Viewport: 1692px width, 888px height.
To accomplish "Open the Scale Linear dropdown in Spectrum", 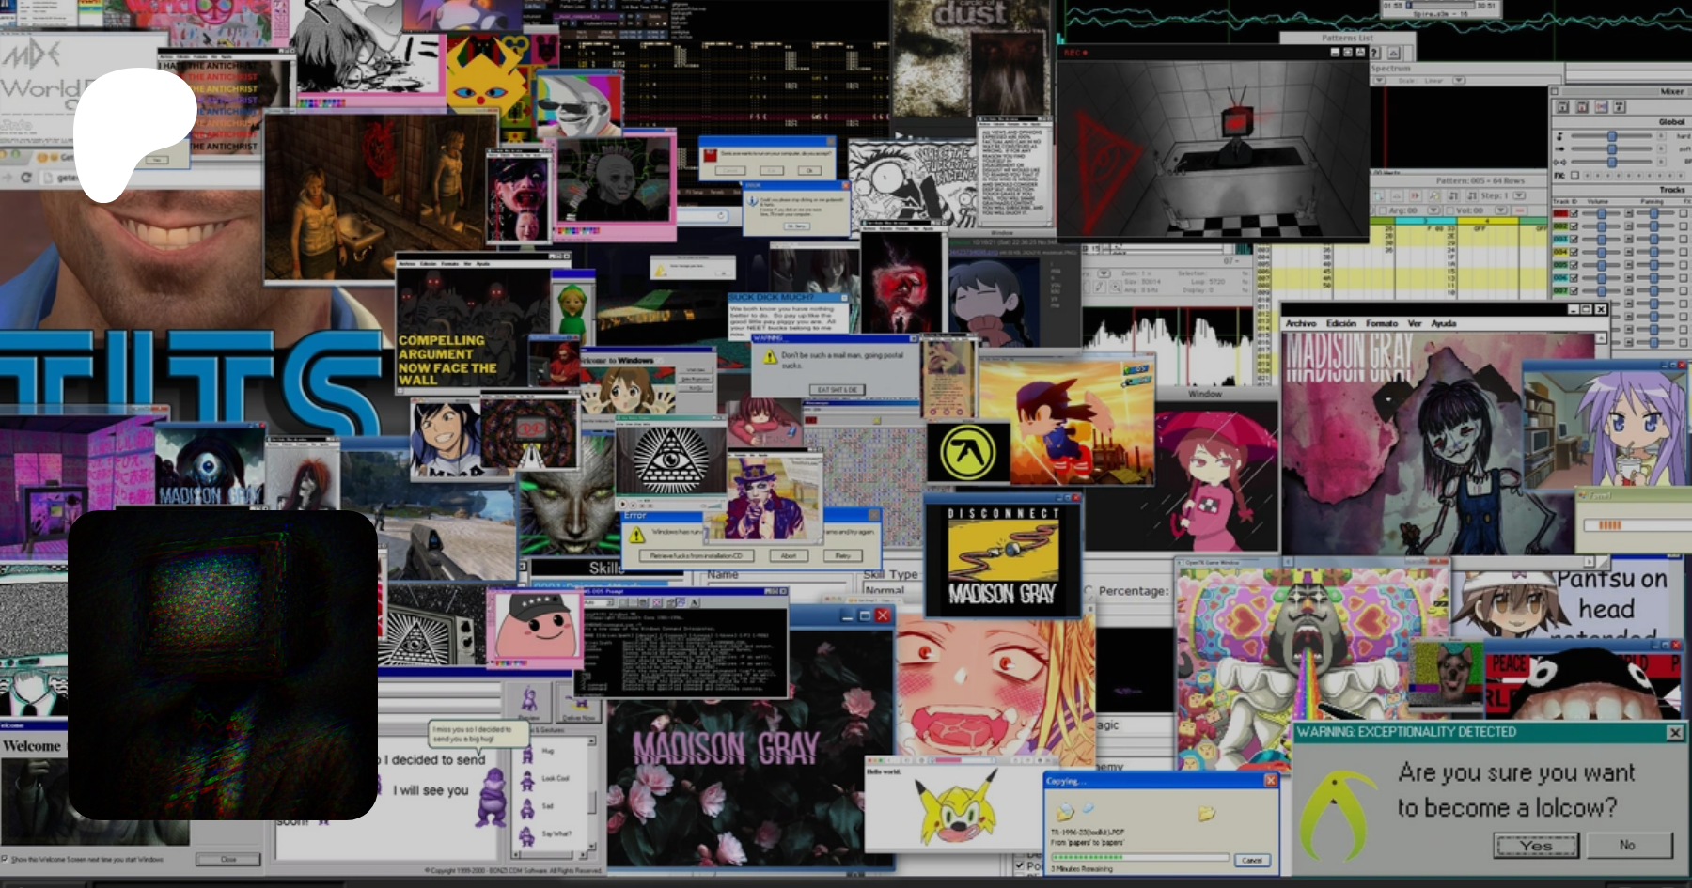I will [1459, 81].
